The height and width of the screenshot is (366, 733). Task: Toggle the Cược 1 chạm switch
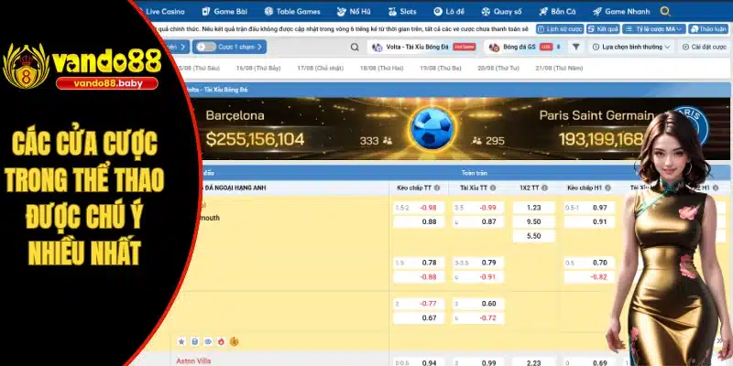206,47
